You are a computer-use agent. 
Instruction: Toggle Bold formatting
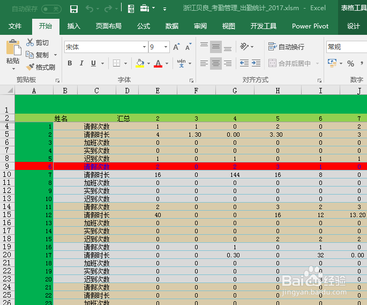pos(70,63)
